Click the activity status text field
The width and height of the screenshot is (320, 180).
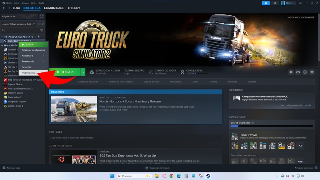(136, 138)
